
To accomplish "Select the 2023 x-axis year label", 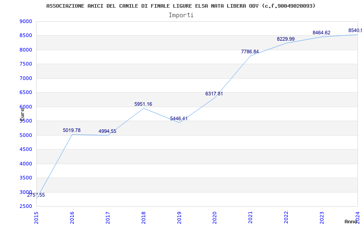I will click(322, 218).
